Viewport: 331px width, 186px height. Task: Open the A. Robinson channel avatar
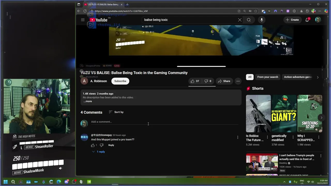click(x=84, y=81)
